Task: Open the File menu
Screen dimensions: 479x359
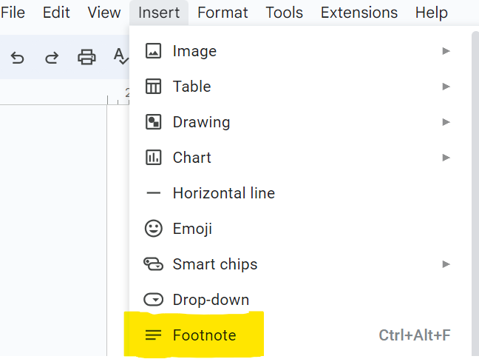Action: pyautogui.click(x=13, y=13)
